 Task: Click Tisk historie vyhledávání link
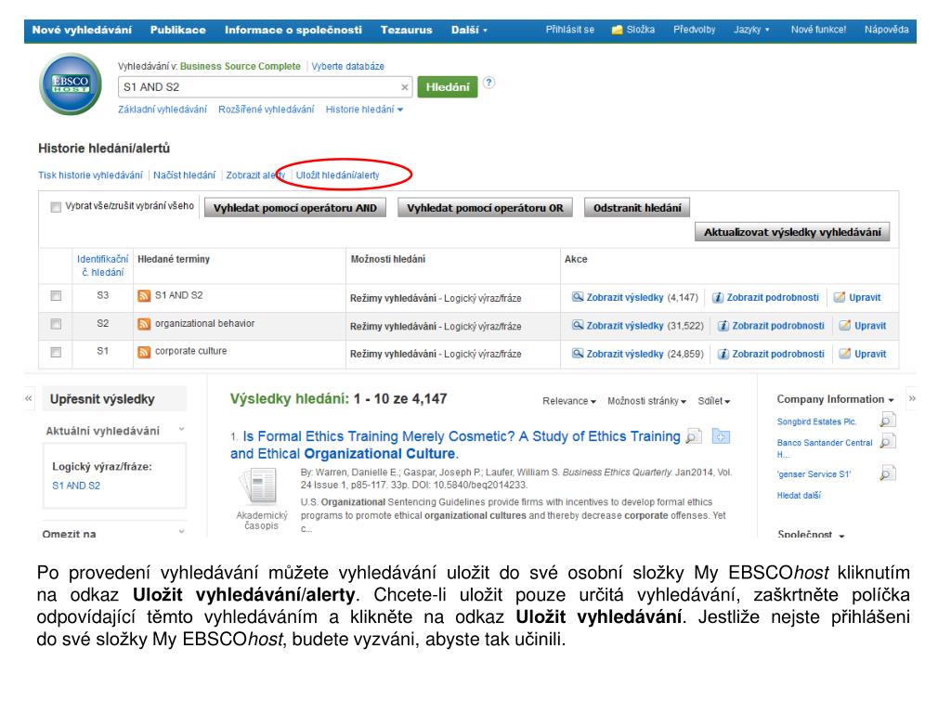pos(90,175)
